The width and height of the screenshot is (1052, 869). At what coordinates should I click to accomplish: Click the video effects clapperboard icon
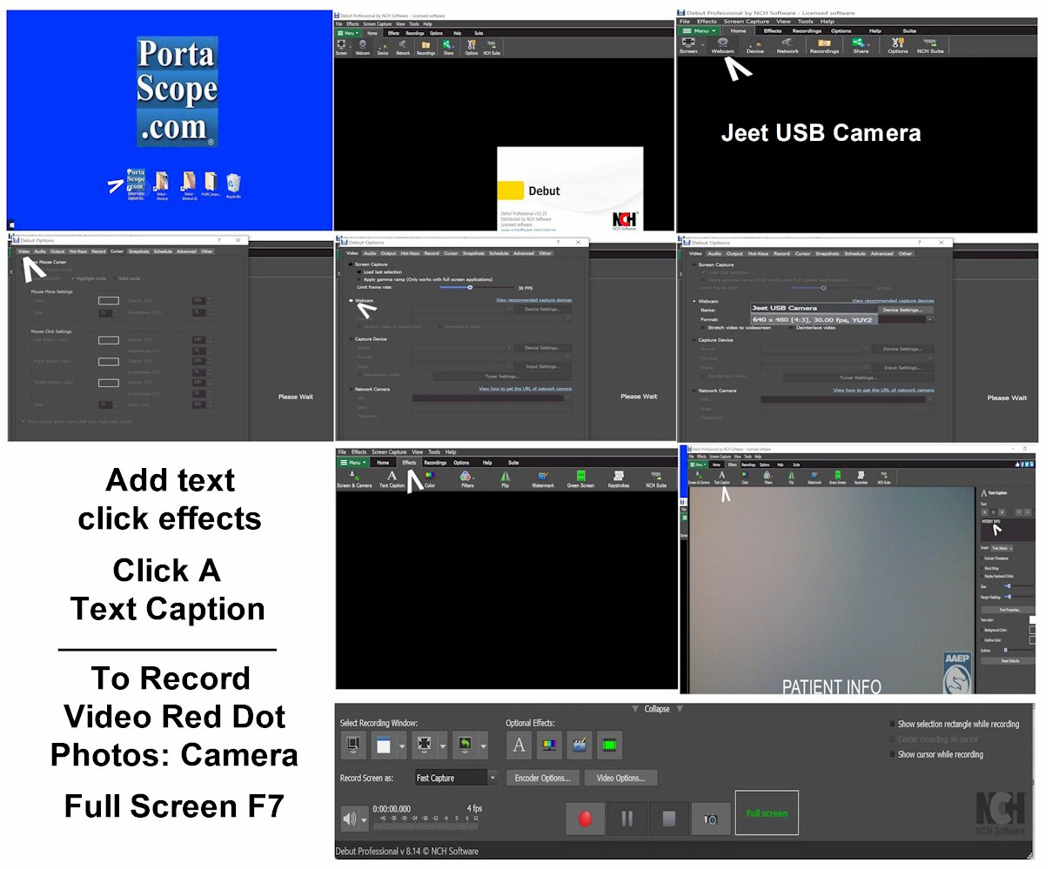[580, 745]
